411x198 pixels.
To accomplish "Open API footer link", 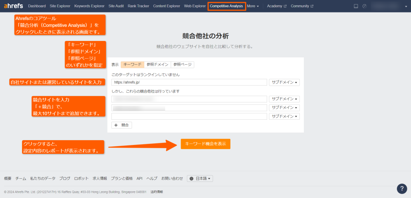I will (139, 178).
